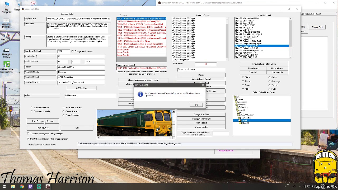
Task: Click OK in the RW_Tools 2018 dialog
Action: pyautogui.click(x=196, y=105)
